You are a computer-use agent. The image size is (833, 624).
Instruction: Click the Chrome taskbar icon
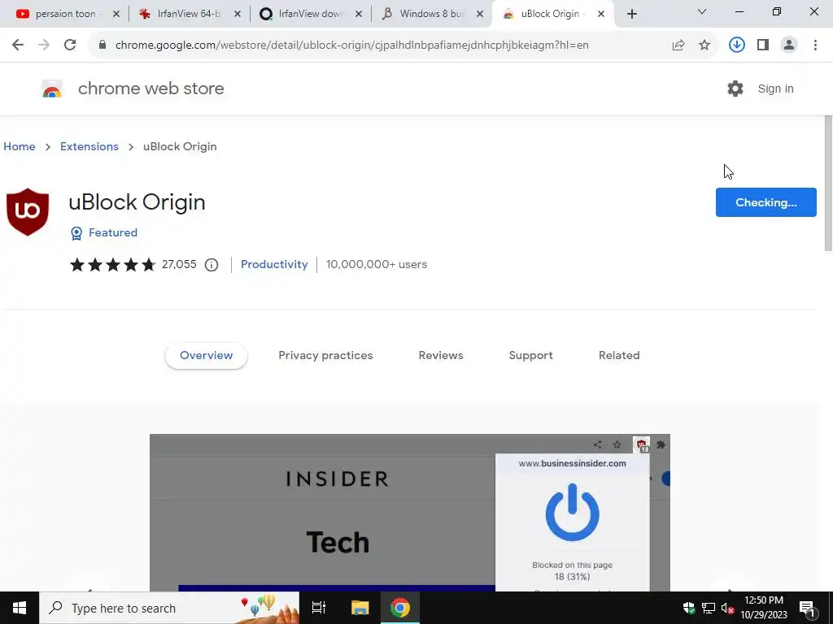[x=400, y=608]
